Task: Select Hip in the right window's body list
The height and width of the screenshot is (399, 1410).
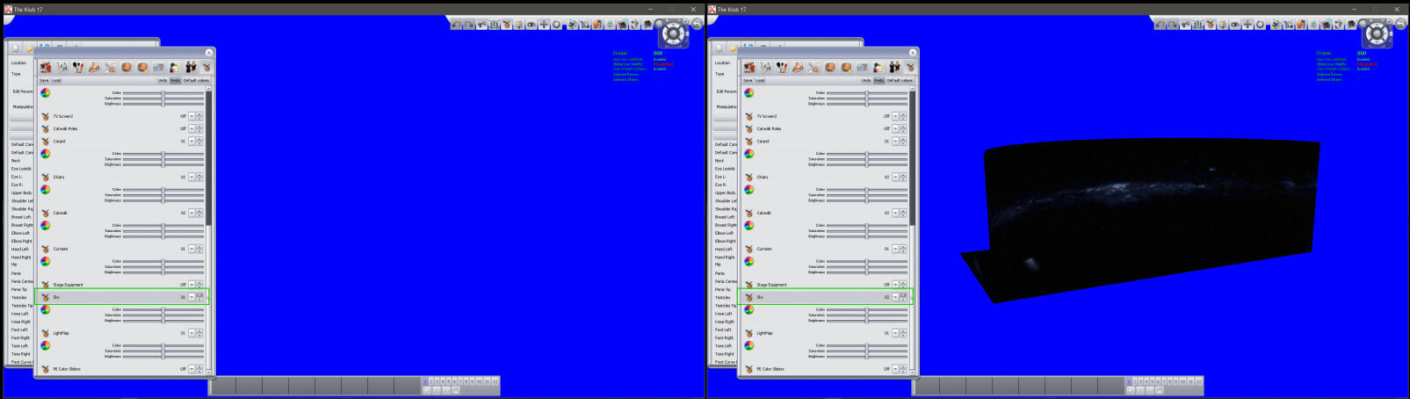Action: coord(718,265)
